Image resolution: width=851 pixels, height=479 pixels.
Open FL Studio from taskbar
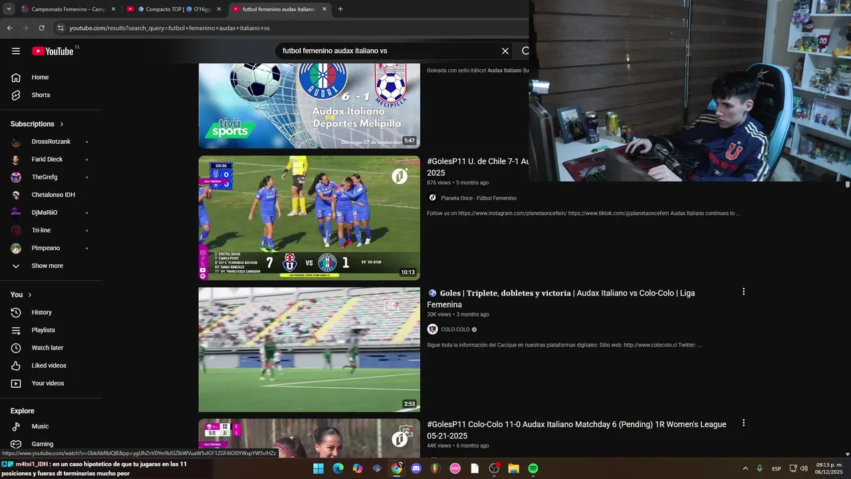[435, 468]
